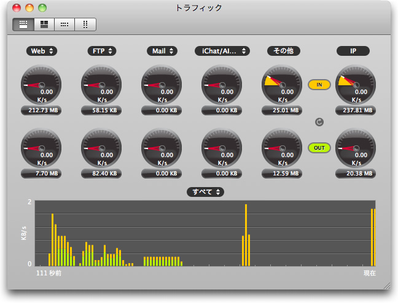398x303 pixels.
Task: Click the Mail outgoing 0.00 KB total
Action: [162, 174]
